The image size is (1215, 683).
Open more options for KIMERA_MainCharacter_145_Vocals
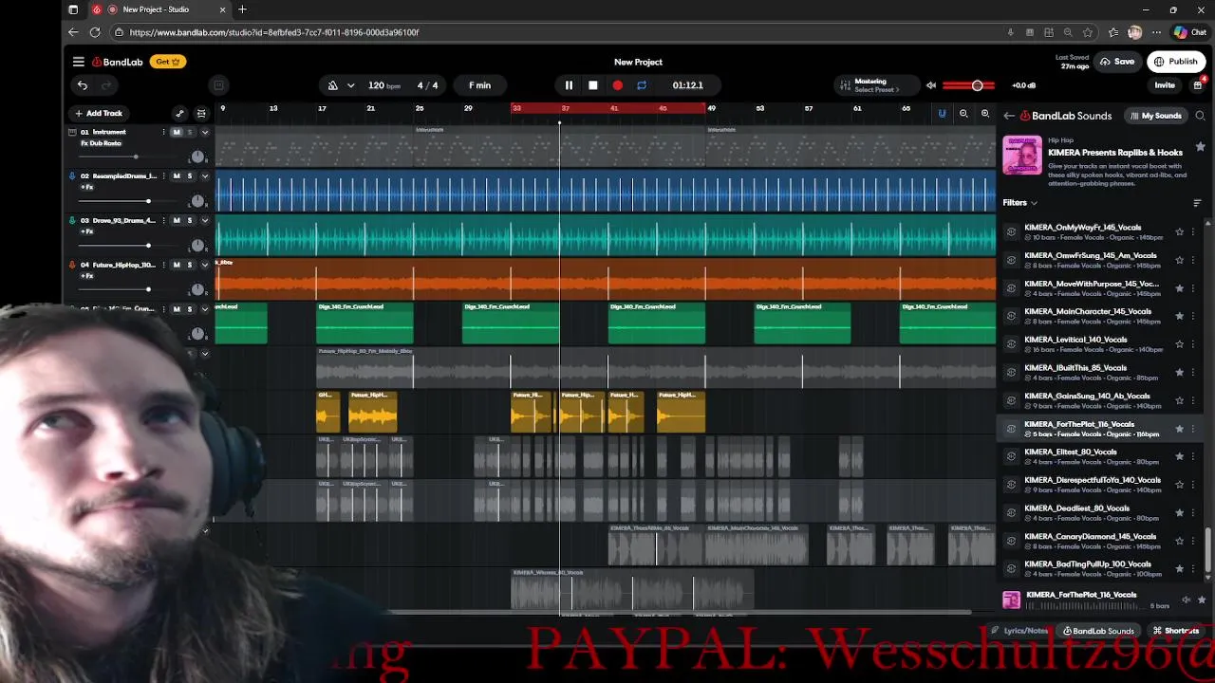pos(1193,316)
